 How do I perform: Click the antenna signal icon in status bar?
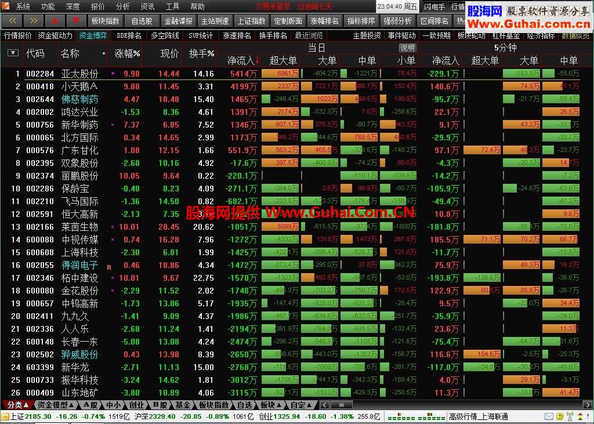click(x=570, y=417)
